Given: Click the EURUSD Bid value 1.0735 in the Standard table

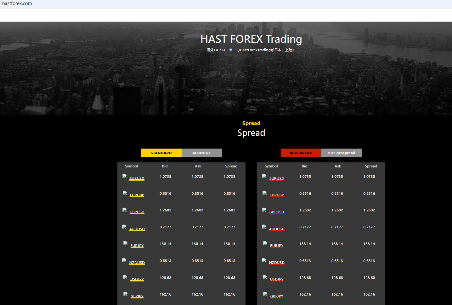Looking at the screenshot, I should tap(166, 177).
